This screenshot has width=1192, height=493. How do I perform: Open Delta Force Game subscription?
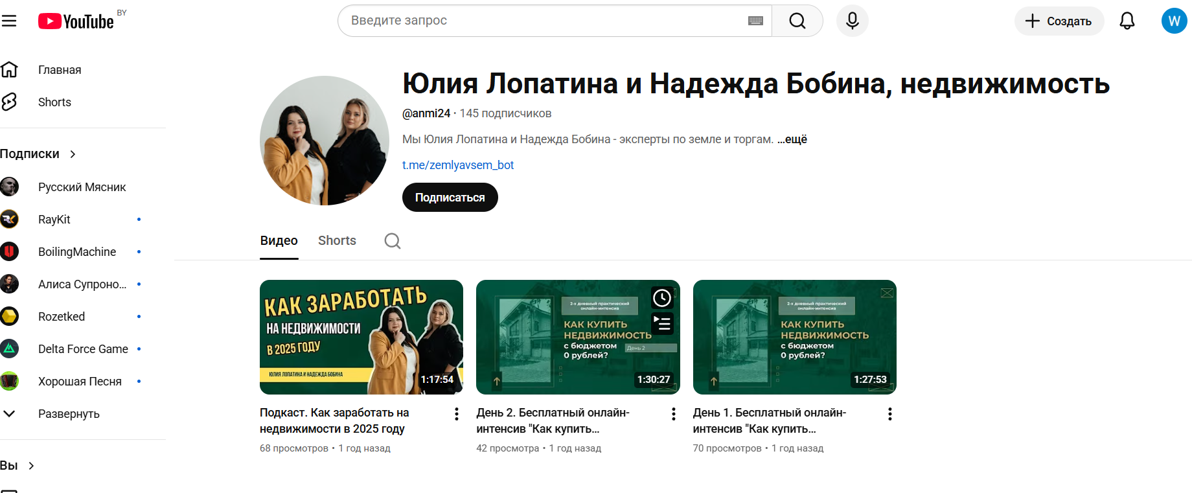pos(83,349)
